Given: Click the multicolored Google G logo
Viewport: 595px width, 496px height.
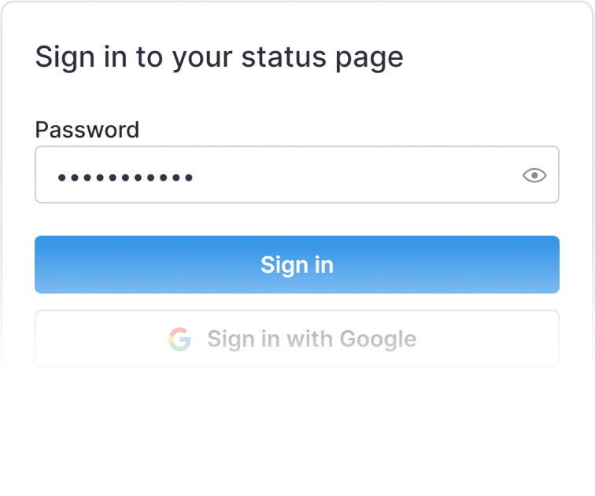Looking at the screenshot, I should pyautogui.click(x=179, y=340).
